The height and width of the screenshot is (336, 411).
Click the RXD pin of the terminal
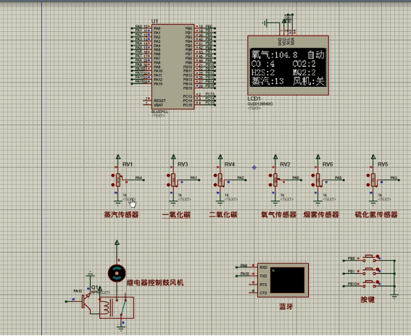[263, 267]
